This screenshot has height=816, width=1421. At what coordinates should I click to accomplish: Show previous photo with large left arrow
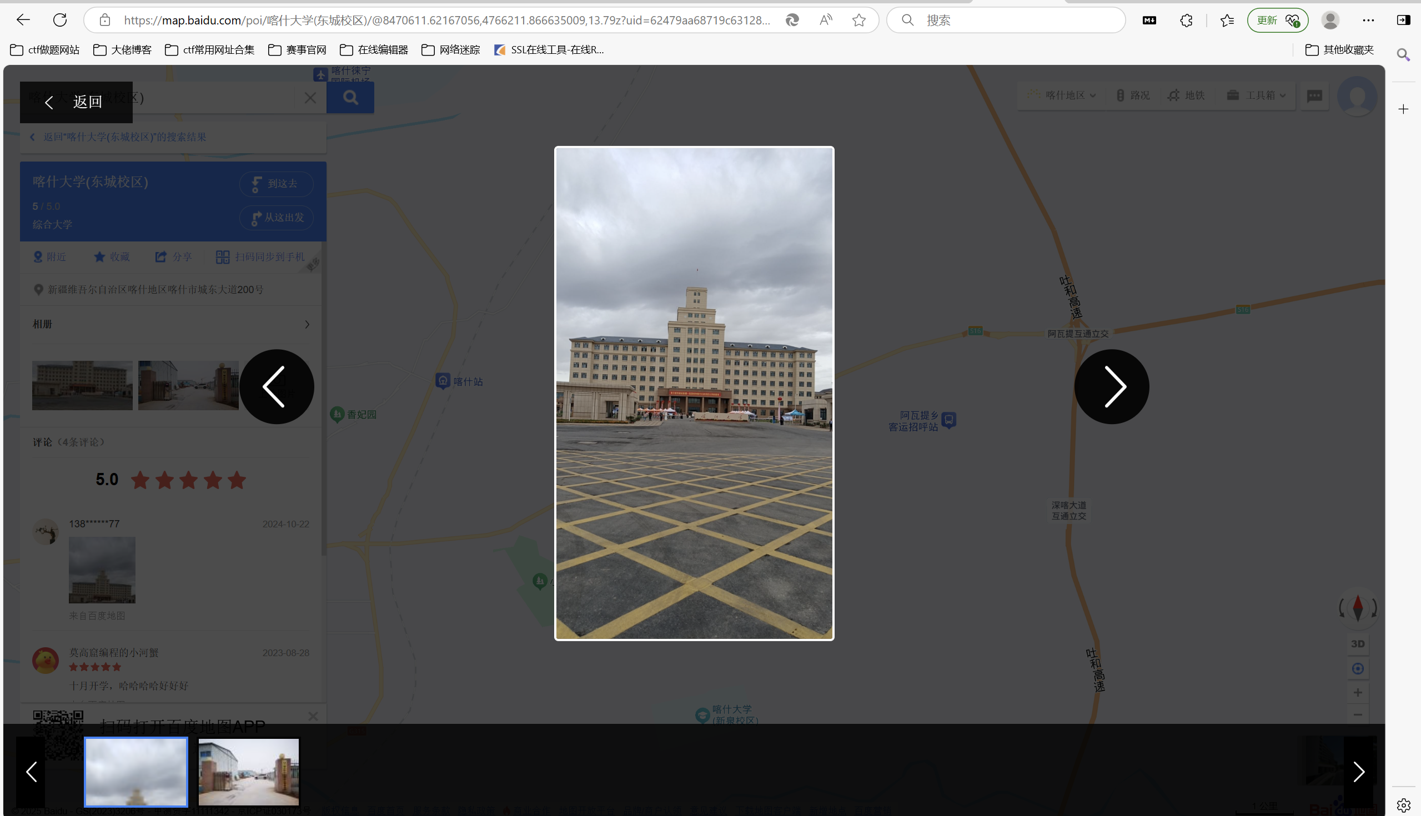pos(277,387)
